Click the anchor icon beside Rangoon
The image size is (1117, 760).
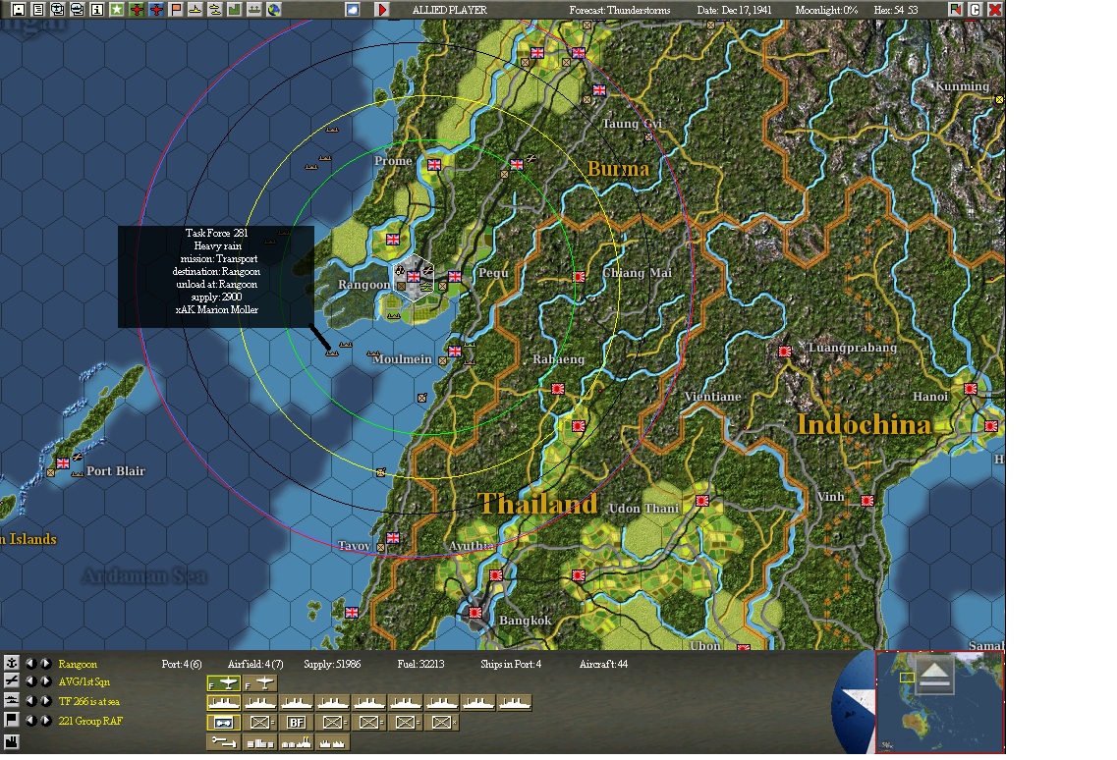pos(12,663)
